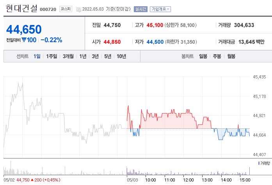The height and width of the screenshot is (185, 272).
Task: Switch to 주봉 candlestick chart
Action: [x=217, y=56]
